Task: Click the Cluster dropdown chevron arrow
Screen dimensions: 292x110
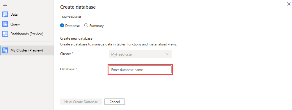Action: coord(168,54)
